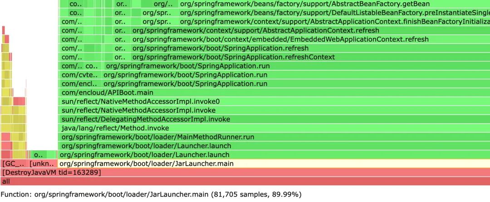Reset zoom via the 'all' frame

pyautogui.click(x=245, y=181)
